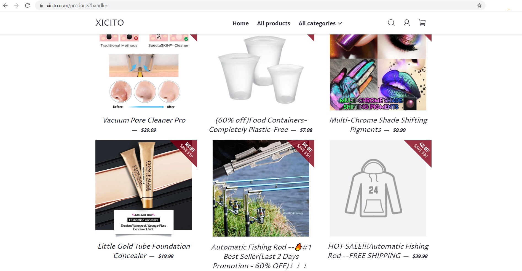The height and width of the screenshot is (271, 522).
Task: Open the user account icon
Action: click(x=407, y=23)
